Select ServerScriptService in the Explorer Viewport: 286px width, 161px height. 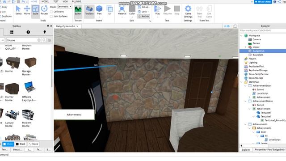coord(258,74)
